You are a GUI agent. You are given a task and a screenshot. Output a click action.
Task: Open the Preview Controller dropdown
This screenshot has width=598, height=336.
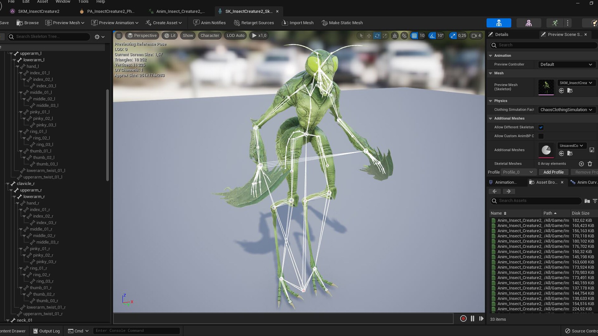tap(566, 64)
